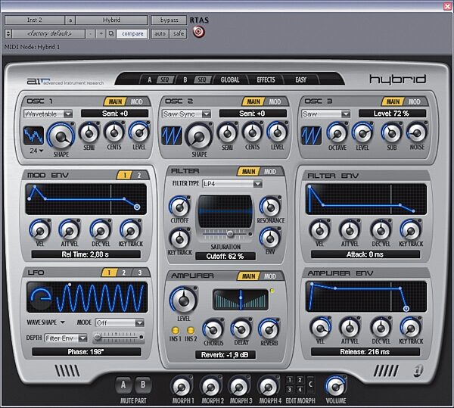Click the OSC 2 saw sync waveform icon
The height and width of the screenshot is (408, 454).
[172, 135]
